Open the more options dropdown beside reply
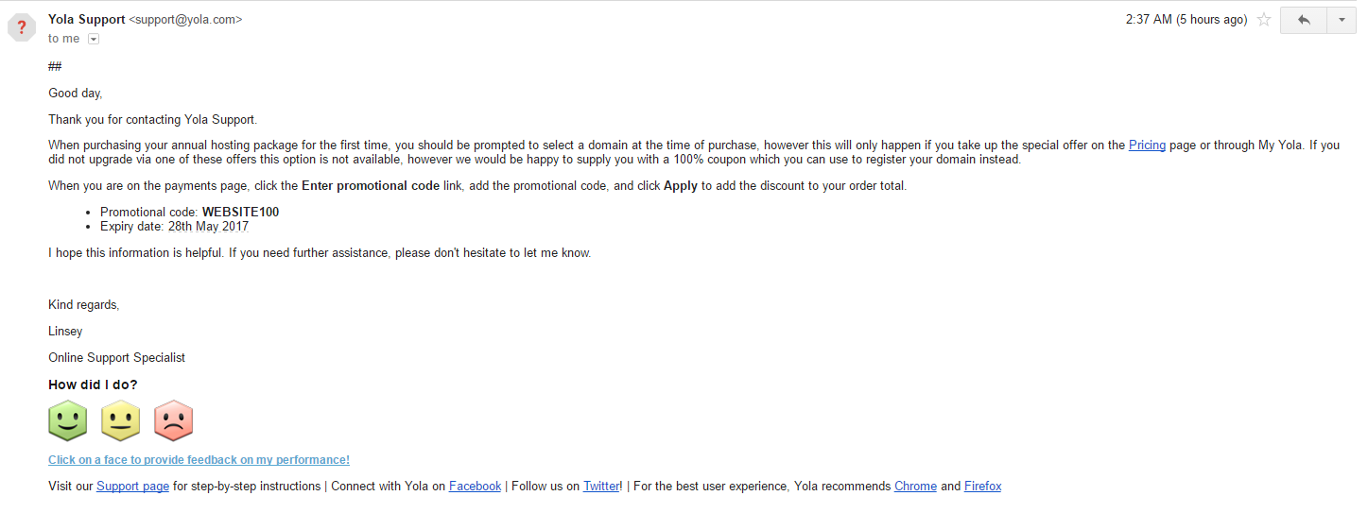Viewport: 1368px width, 513px height. (1342, 20)
